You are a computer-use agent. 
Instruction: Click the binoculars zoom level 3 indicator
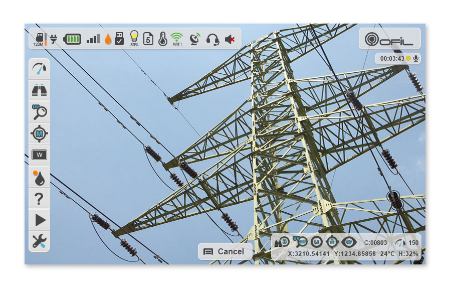[282, 242]
